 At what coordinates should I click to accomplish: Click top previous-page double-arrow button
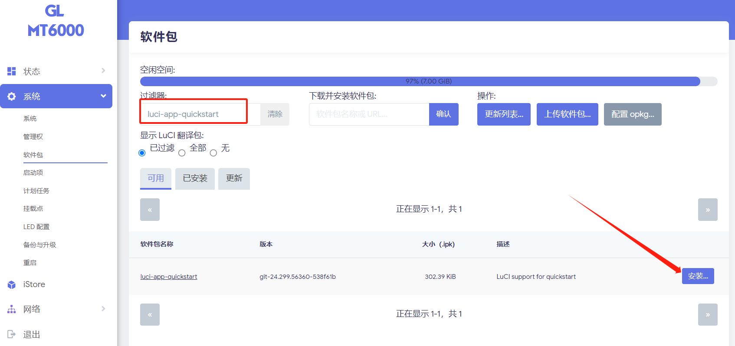click(x=150, y=210)
